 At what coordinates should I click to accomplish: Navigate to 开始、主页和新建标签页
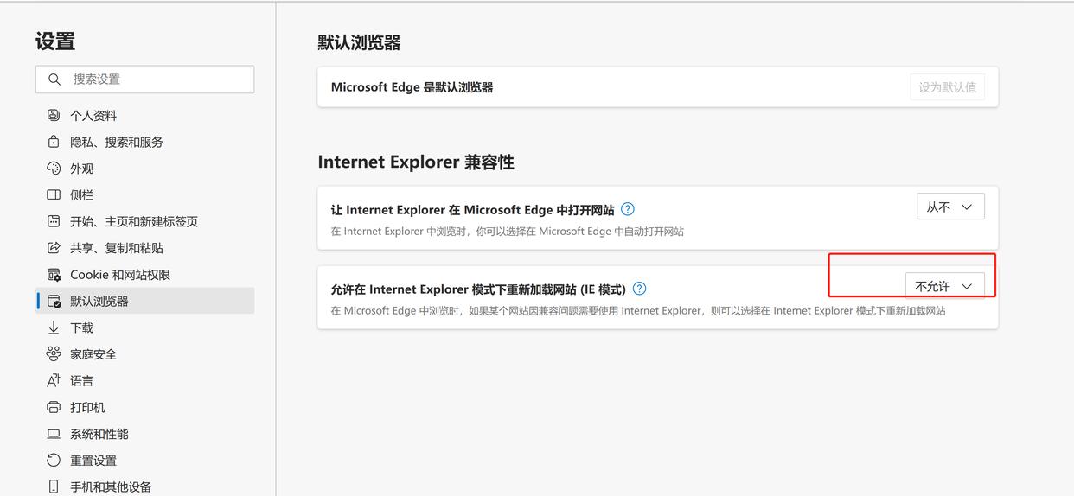[145, 221]
